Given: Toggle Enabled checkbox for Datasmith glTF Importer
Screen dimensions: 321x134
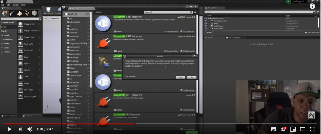Looking at the screenshot, I should pyautogui.click(x=115, y=110).
